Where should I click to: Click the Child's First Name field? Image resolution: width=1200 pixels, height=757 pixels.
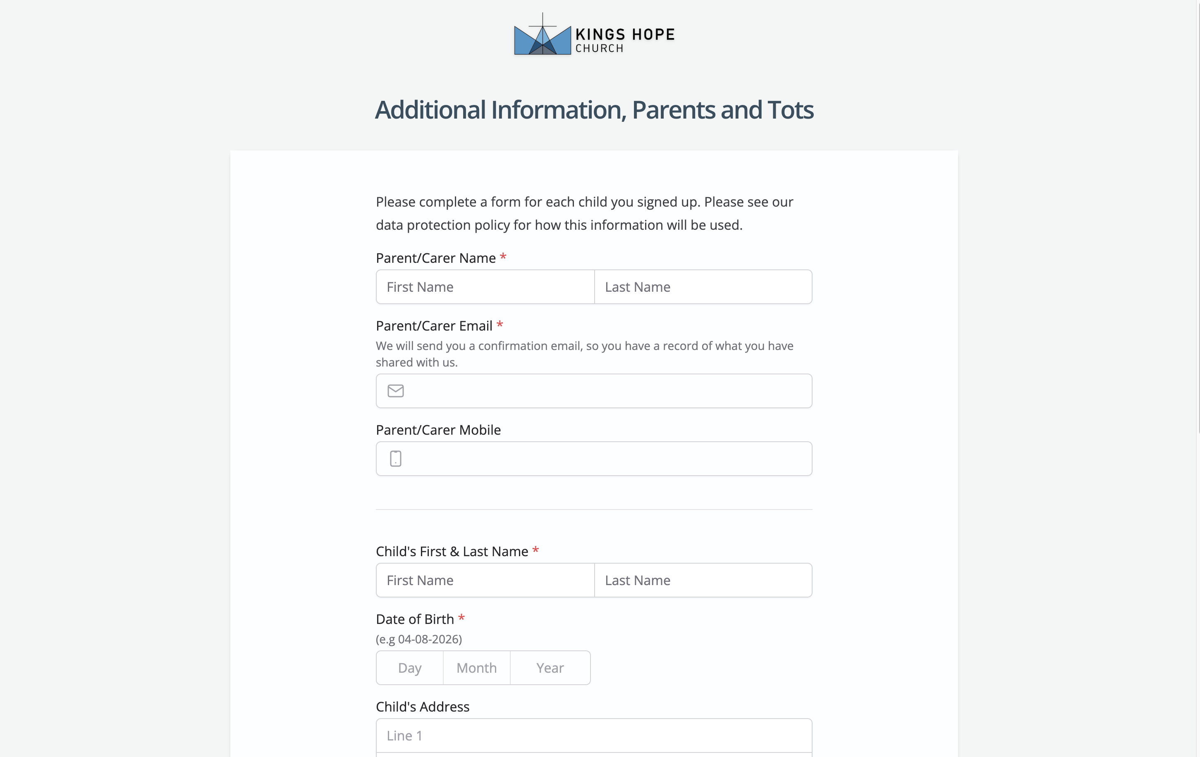(485, 580)
